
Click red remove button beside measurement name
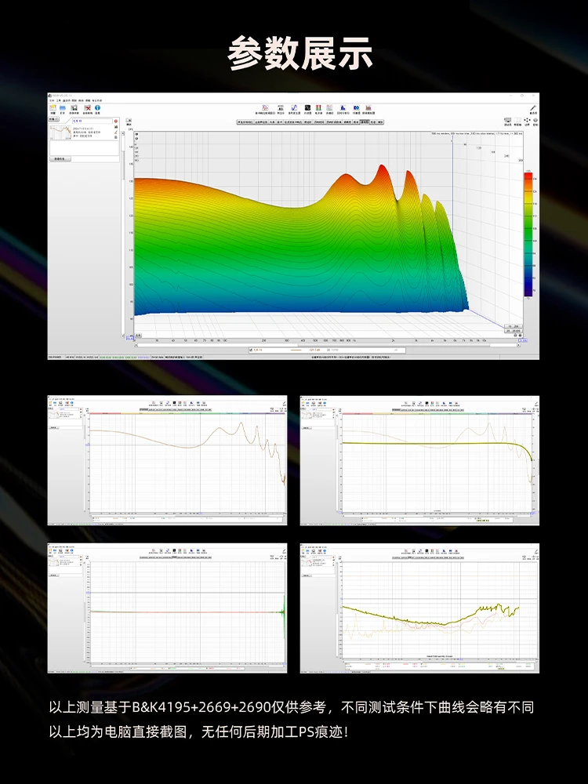(x=116, y=122)
